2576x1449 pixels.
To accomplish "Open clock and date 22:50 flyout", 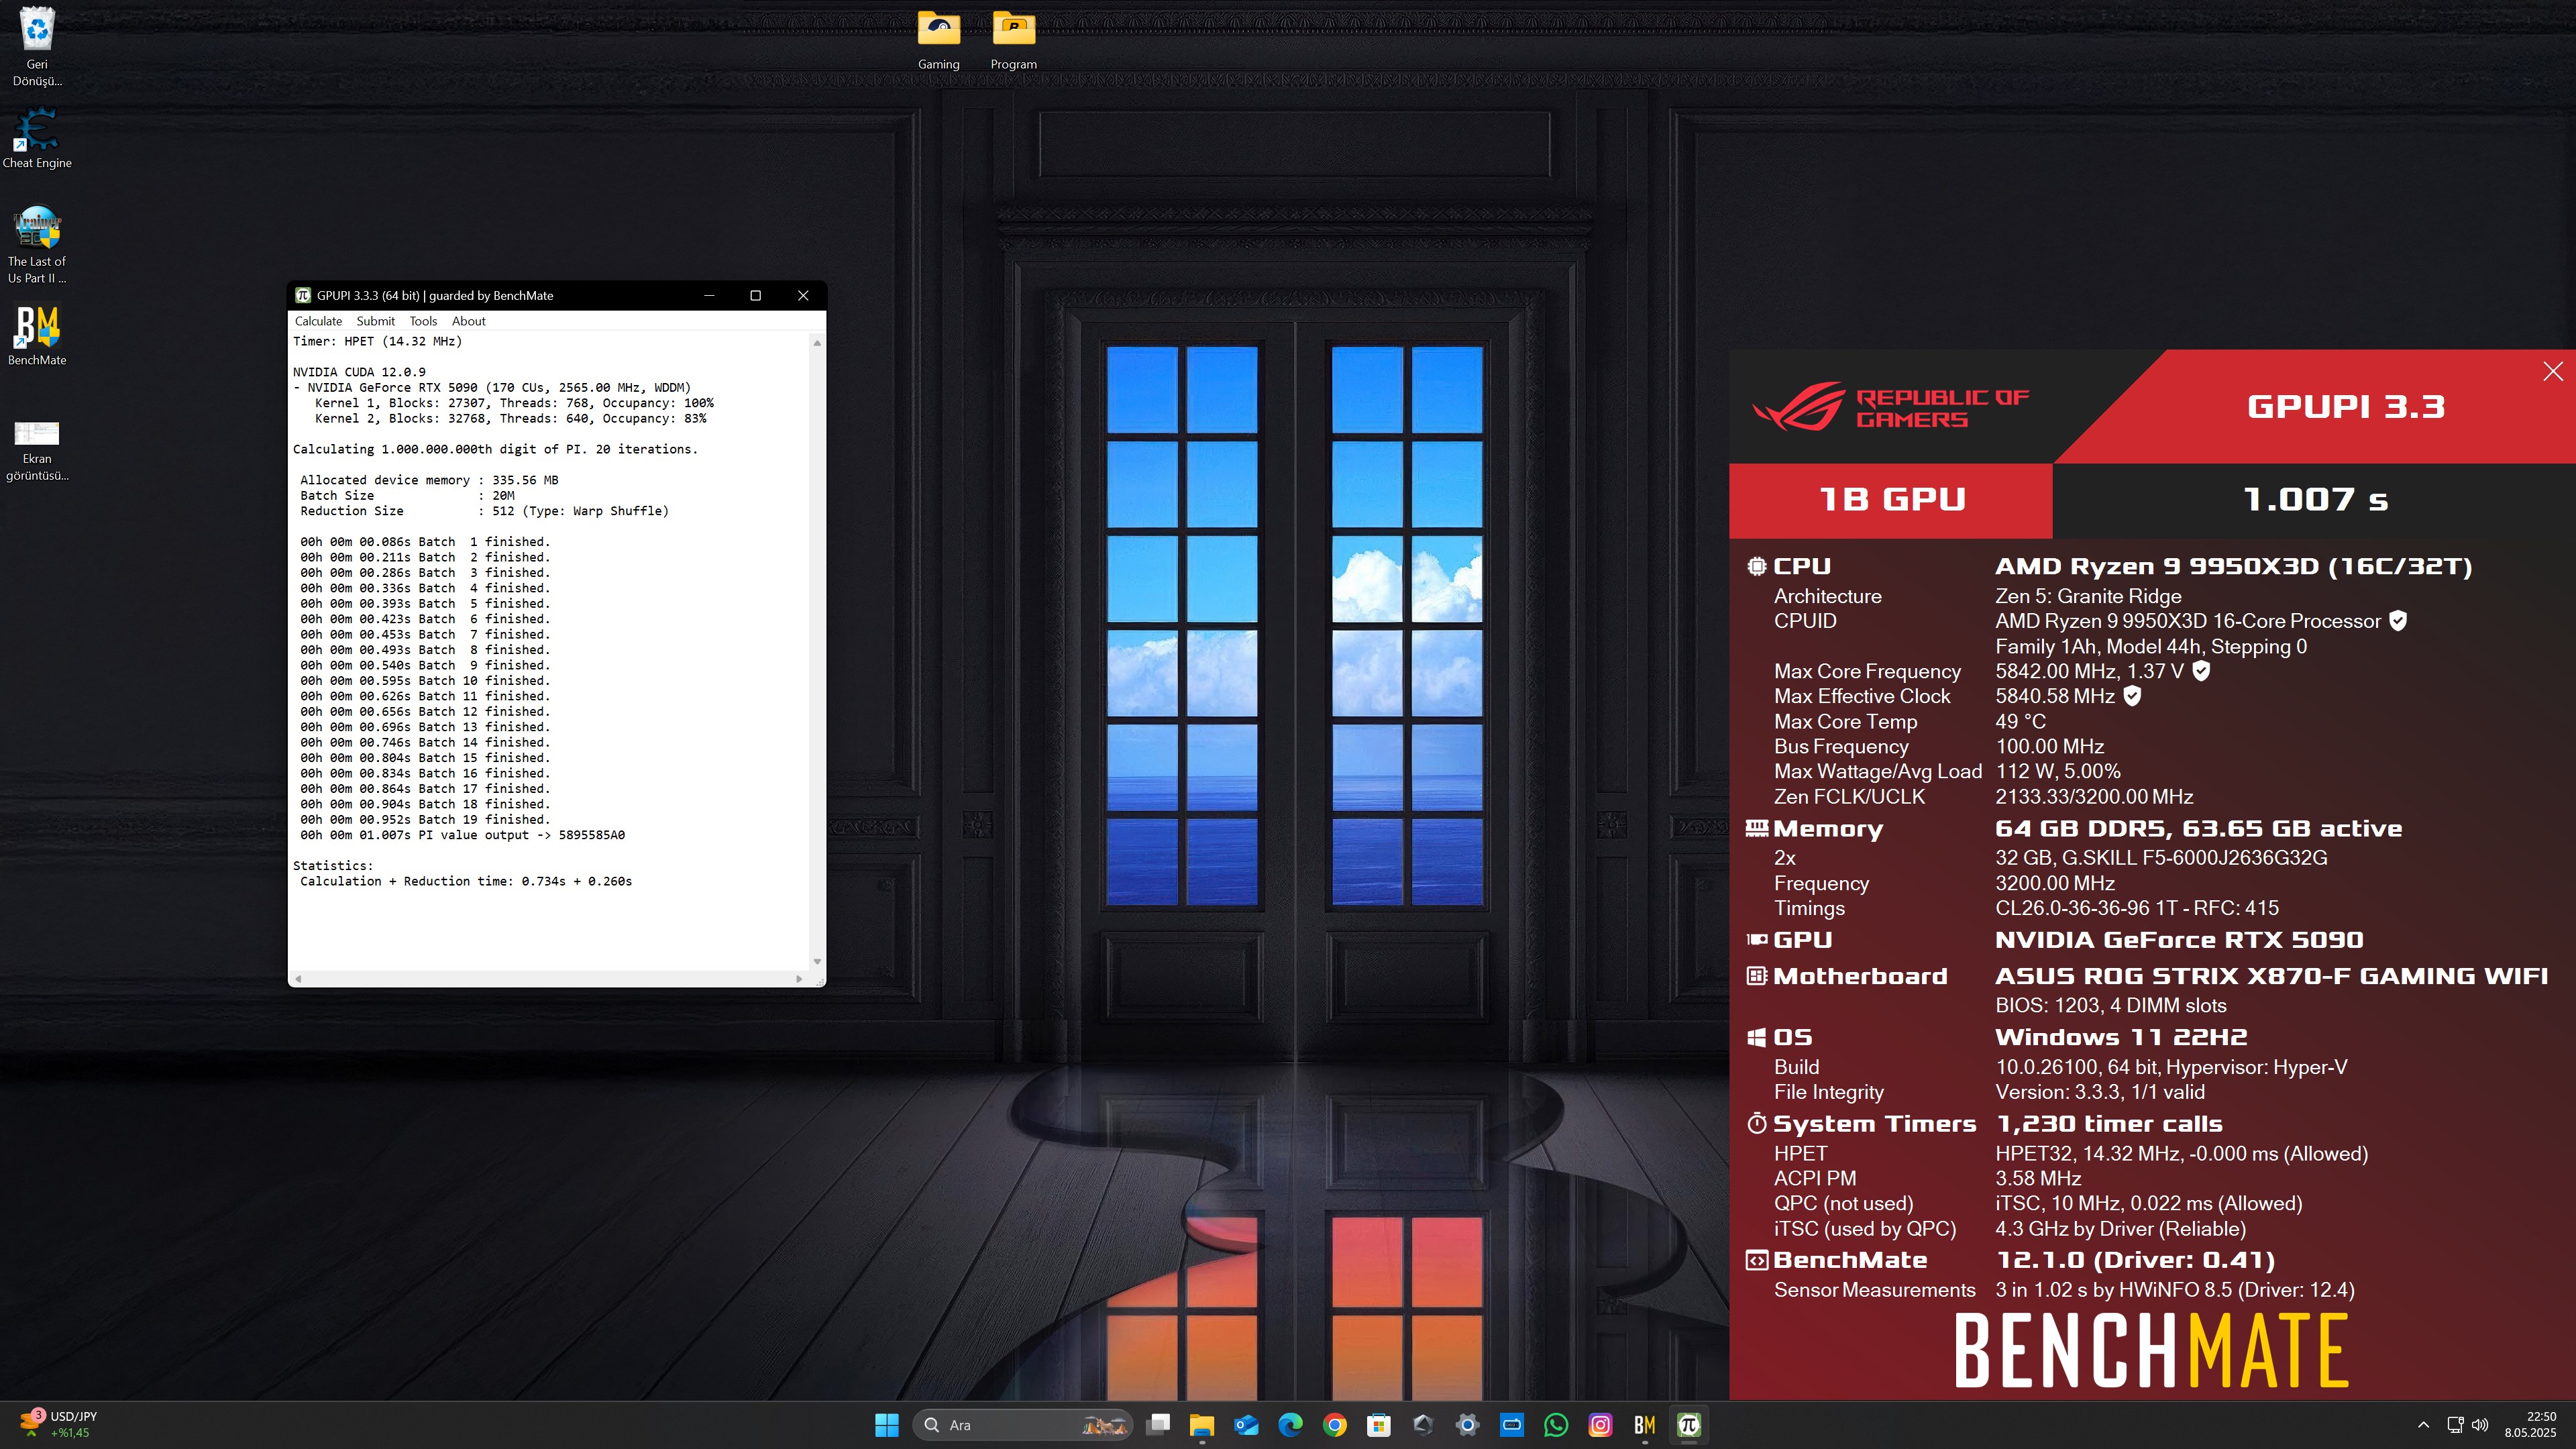I will (2530, 1425).
